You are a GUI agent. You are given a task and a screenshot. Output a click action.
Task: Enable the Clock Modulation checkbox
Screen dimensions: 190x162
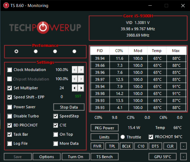[10, 70]
